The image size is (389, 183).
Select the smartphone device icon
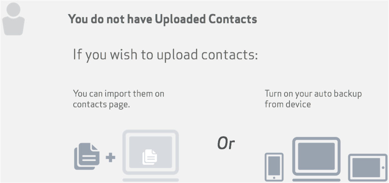pos(274,167)
